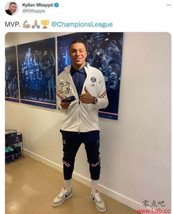The height and width of the screenshot is (214, 173).
Task: Open Kylian Mbappé's profile avatar
Action: (x=12, y=9)
